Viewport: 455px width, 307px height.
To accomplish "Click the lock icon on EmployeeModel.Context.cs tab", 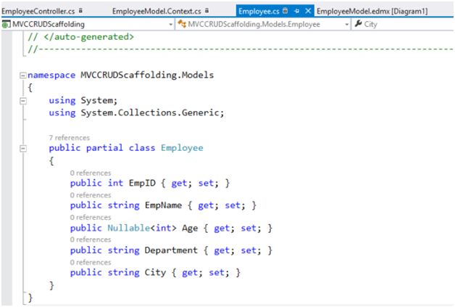I will (x=207, y=10).
